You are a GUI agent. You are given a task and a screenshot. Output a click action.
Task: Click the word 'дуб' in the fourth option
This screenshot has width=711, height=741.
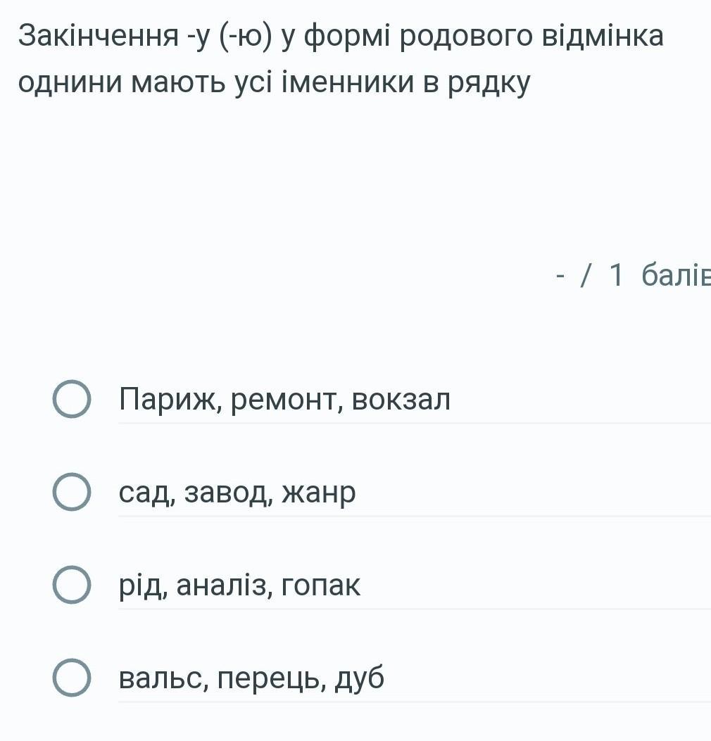(x=359, y=678)
